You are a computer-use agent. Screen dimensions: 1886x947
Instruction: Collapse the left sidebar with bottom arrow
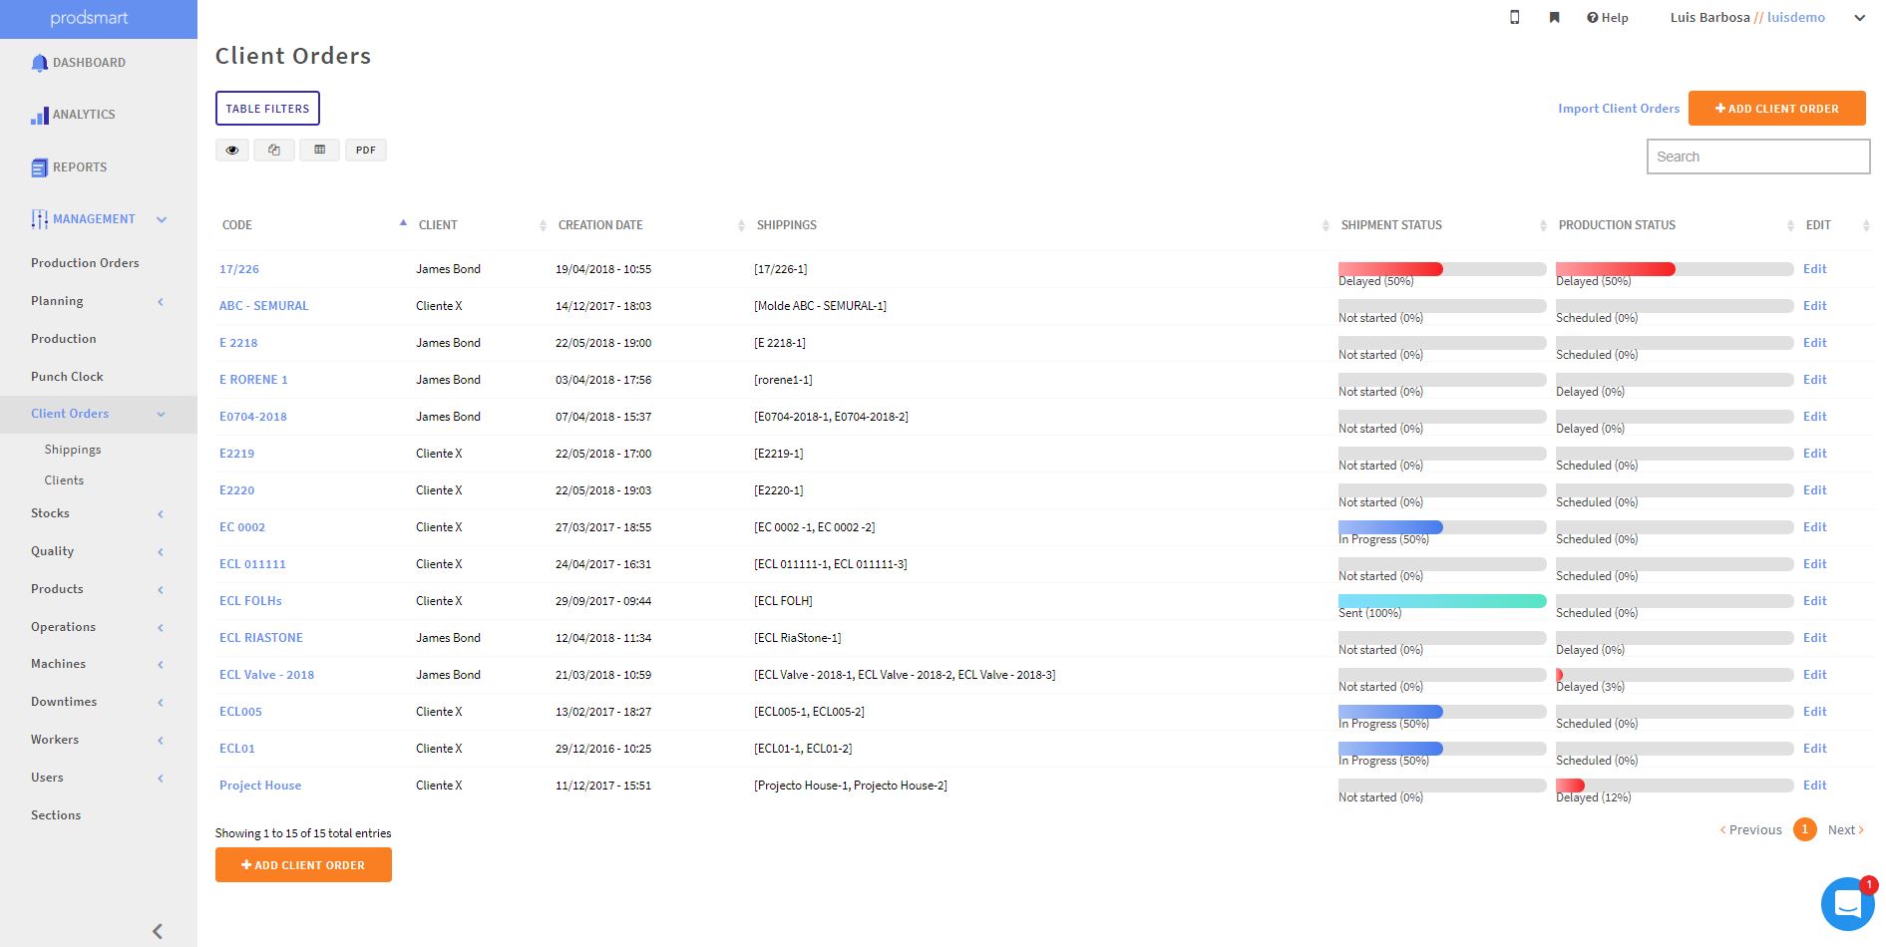(157, 931)
